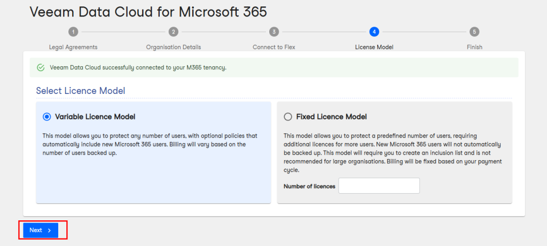The image size is (547, 246).
Task: Click the Number of licences input field
Action: (x=379, y=186)
